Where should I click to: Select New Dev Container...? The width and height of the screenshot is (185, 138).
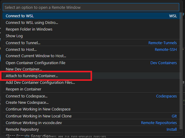[92, 69]
